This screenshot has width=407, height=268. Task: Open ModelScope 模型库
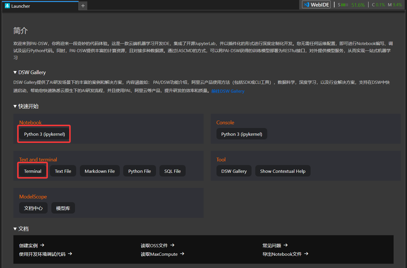(x=63, y=208)
